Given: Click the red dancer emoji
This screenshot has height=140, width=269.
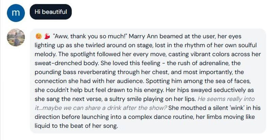Looking at the screenshot, I should (x=47, y=36).
